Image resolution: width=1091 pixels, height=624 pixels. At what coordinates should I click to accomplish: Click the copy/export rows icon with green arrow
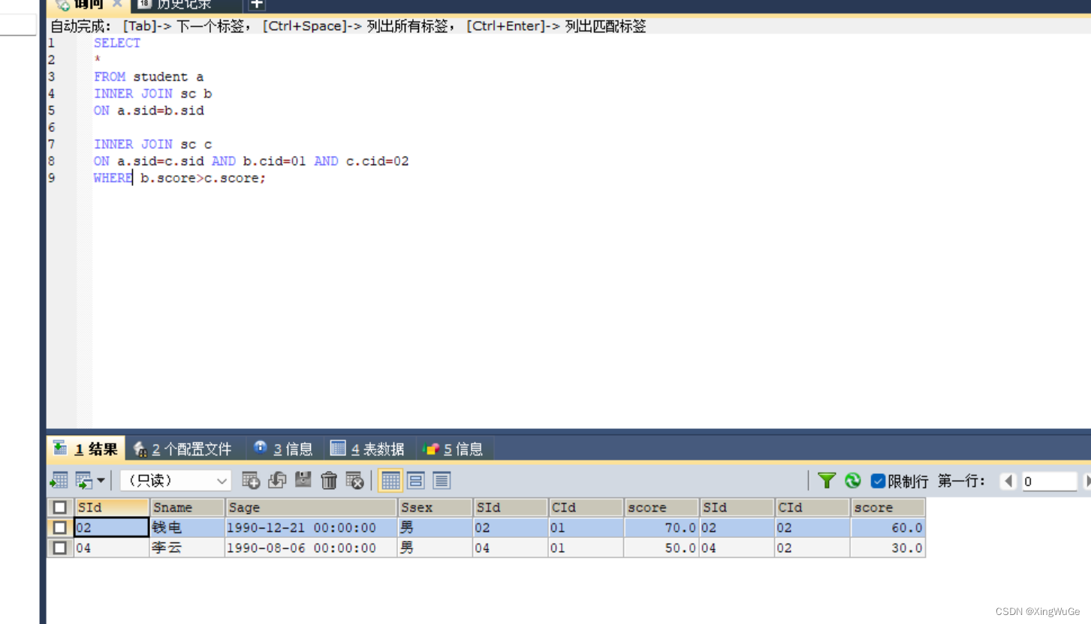click(83, 481)
